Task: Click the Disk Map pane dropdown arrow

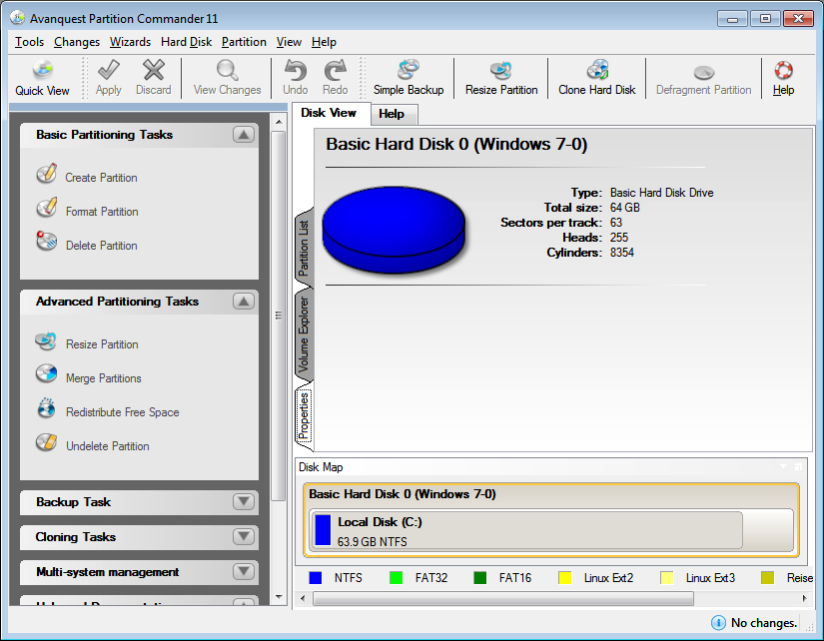Action: [783, 466]
